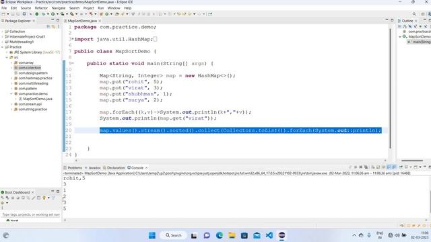
Task: Open Display Selected Console dropdown arrow
Action: click(x=411, y=167)
